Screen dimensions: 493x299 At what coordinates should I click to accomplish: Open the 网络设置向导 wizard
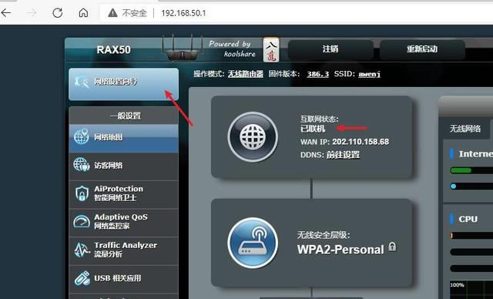[x=123, y=84]
